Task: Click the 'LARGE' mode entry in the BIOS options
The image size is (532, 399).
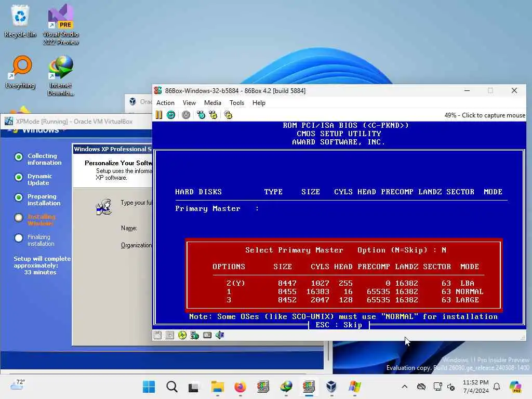Action: (x=467, y=300)
